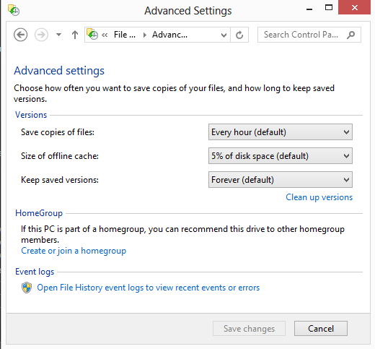Image resolution: width=375 pixels, height=349 pixels.
Task: Expand the breadcrumb arrow after 'File ...'
Action: click(144, 35)
